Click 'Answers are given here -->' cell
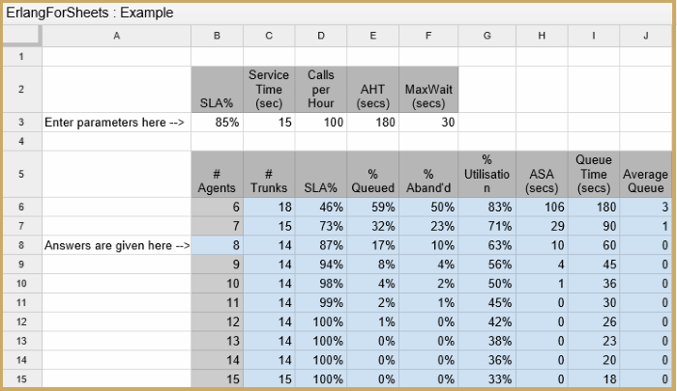Image resolution: width=677 pixels, height=391 pixels. pyautogui.click(x=116, y=246)
